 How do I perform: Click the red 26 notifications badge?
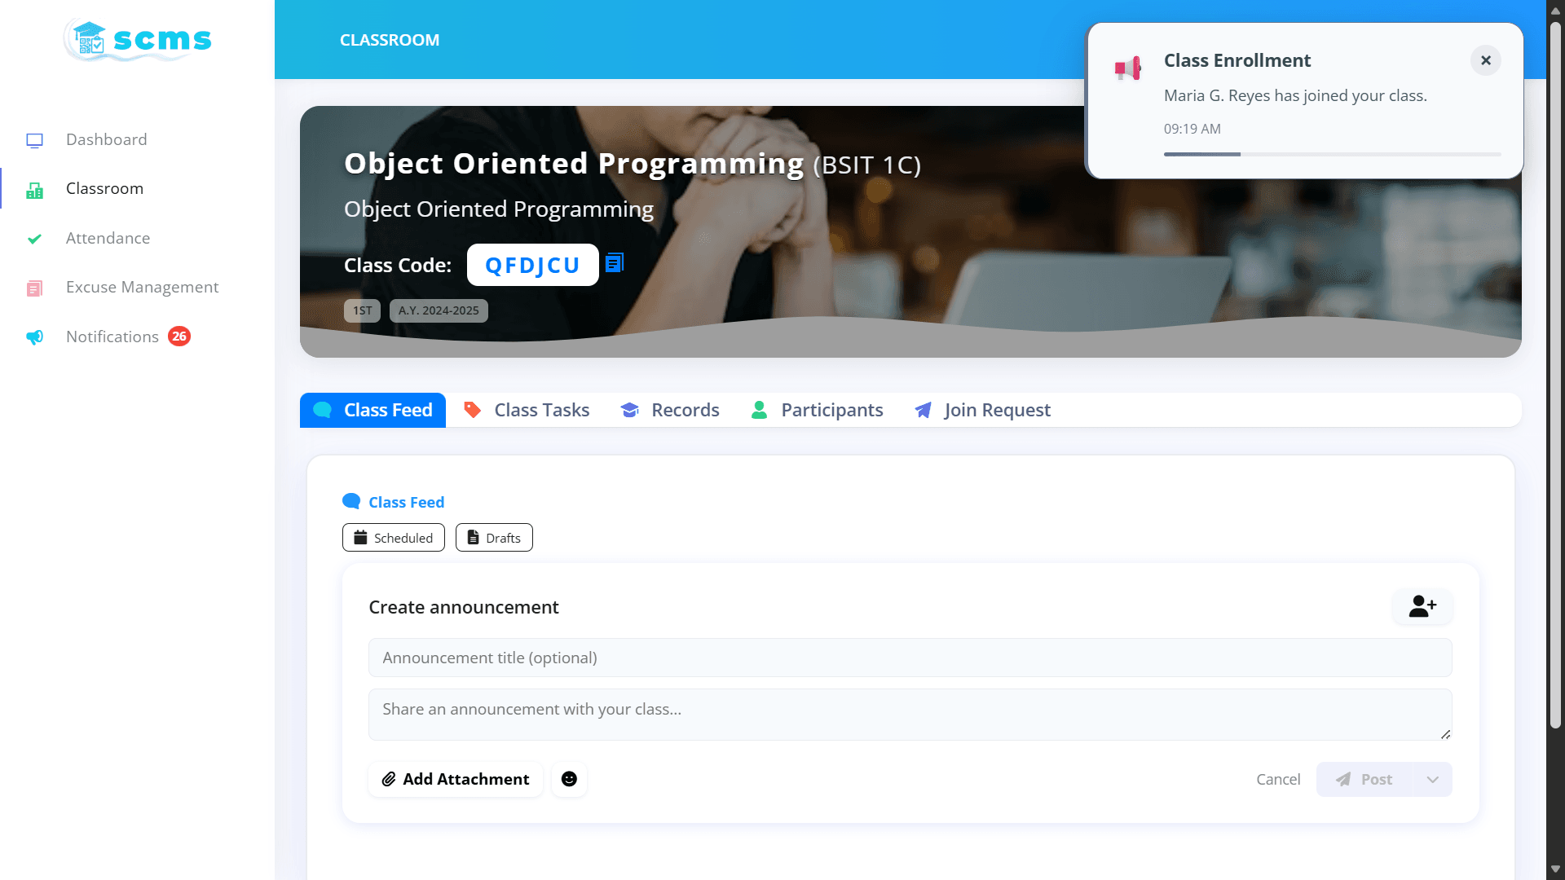pyautogui.click(x=179, y=336)
